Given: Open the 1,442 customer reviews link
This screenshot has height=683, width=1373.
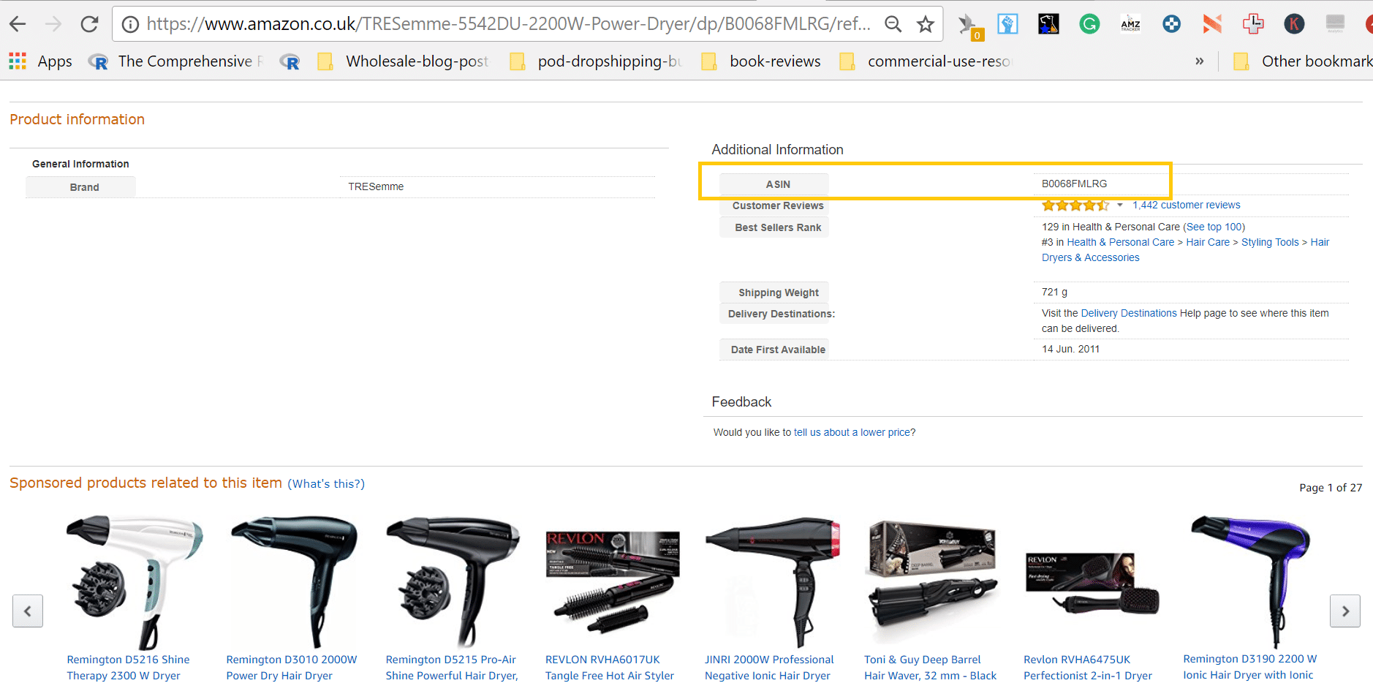Looking at the screenshot, I should tap(1186, 205).
